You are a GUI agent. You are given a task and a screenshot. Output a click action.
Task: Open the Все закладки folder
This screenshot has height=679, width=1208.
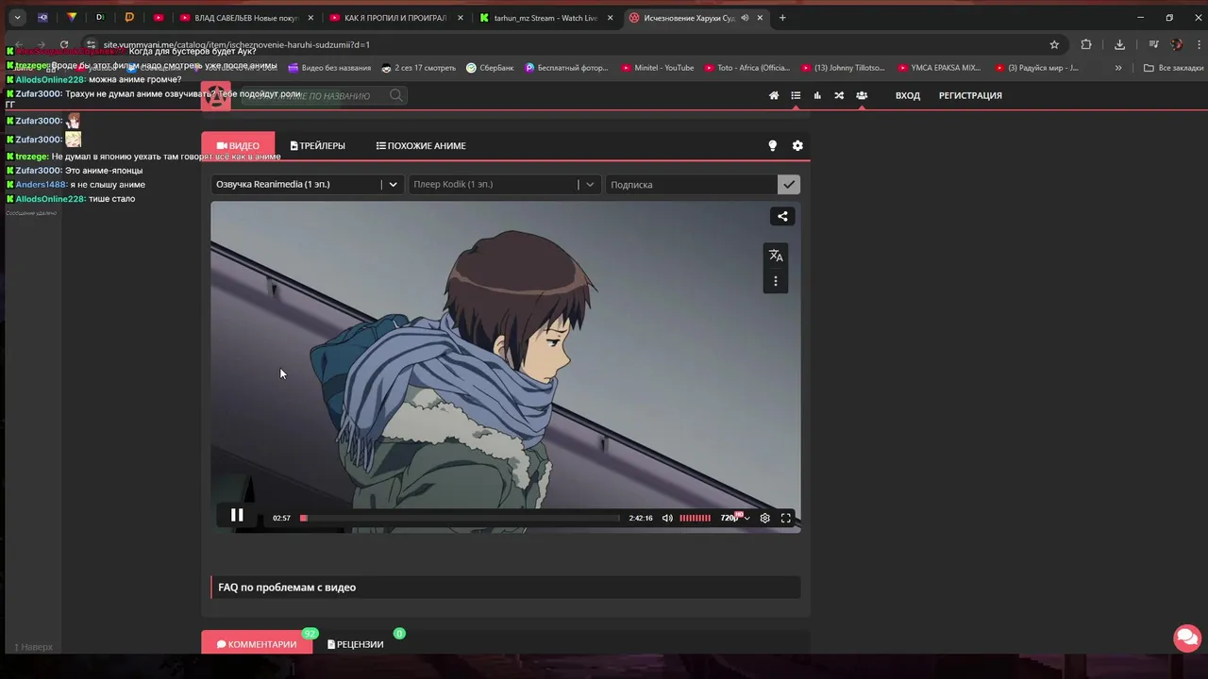(1173, 68)
